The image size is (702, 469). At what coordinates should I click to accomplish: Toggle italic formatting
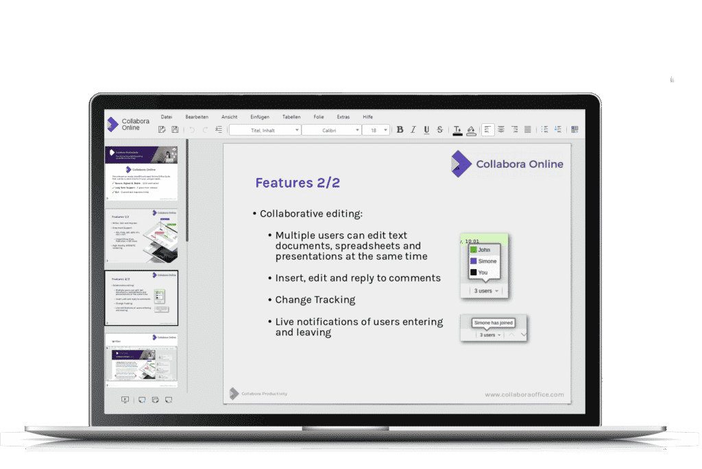click(x=413, y=129)
